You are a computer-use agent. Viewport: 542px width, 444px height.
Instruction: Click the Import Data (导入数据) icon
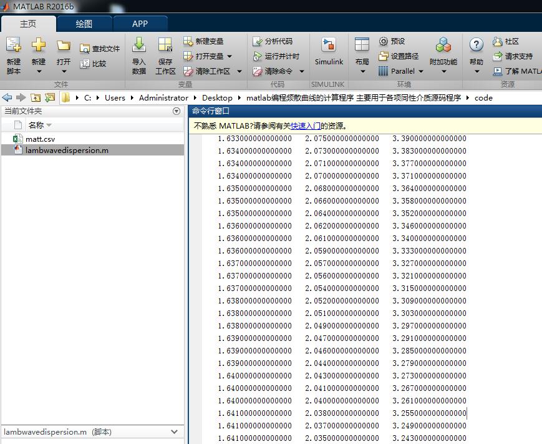pos(139,45)
